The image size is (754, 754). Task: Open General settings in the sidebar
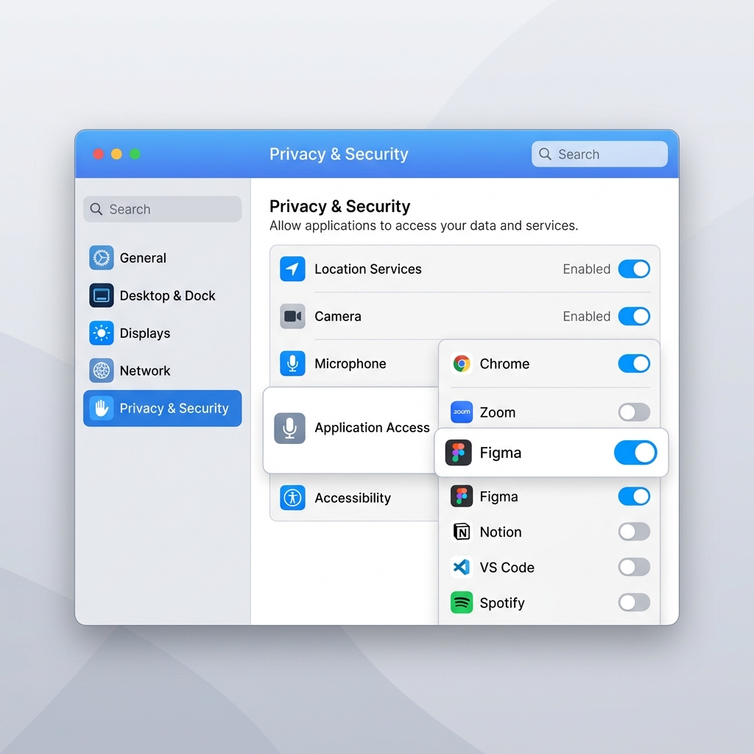pos(163,258)
